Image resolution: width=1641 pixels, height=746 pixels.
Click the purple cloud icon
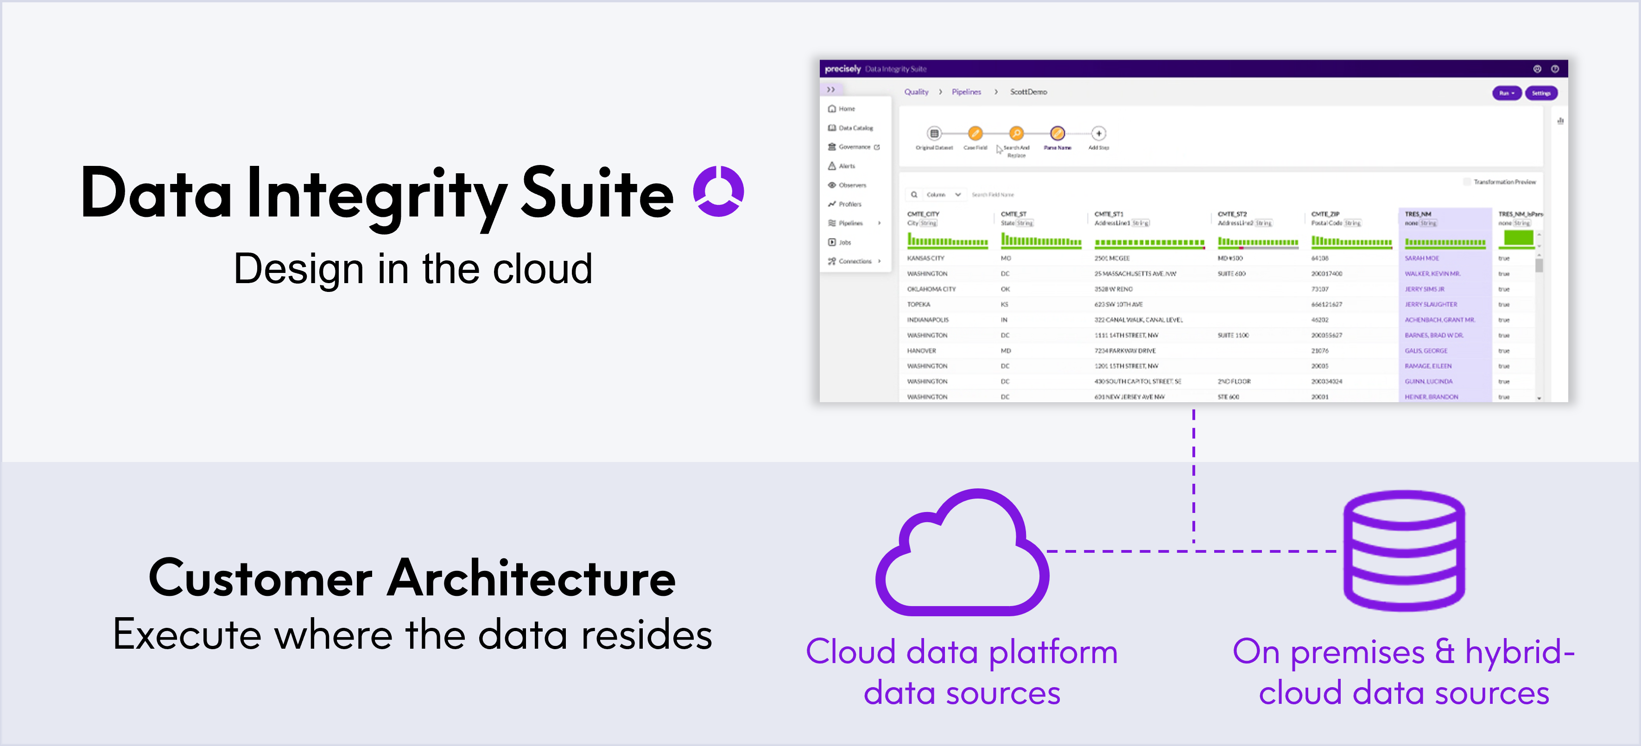point(962,552)
